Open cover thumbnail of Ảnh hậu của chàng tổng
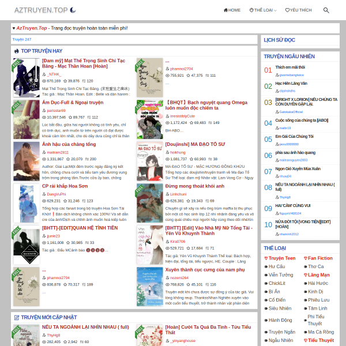 [27, 161]
